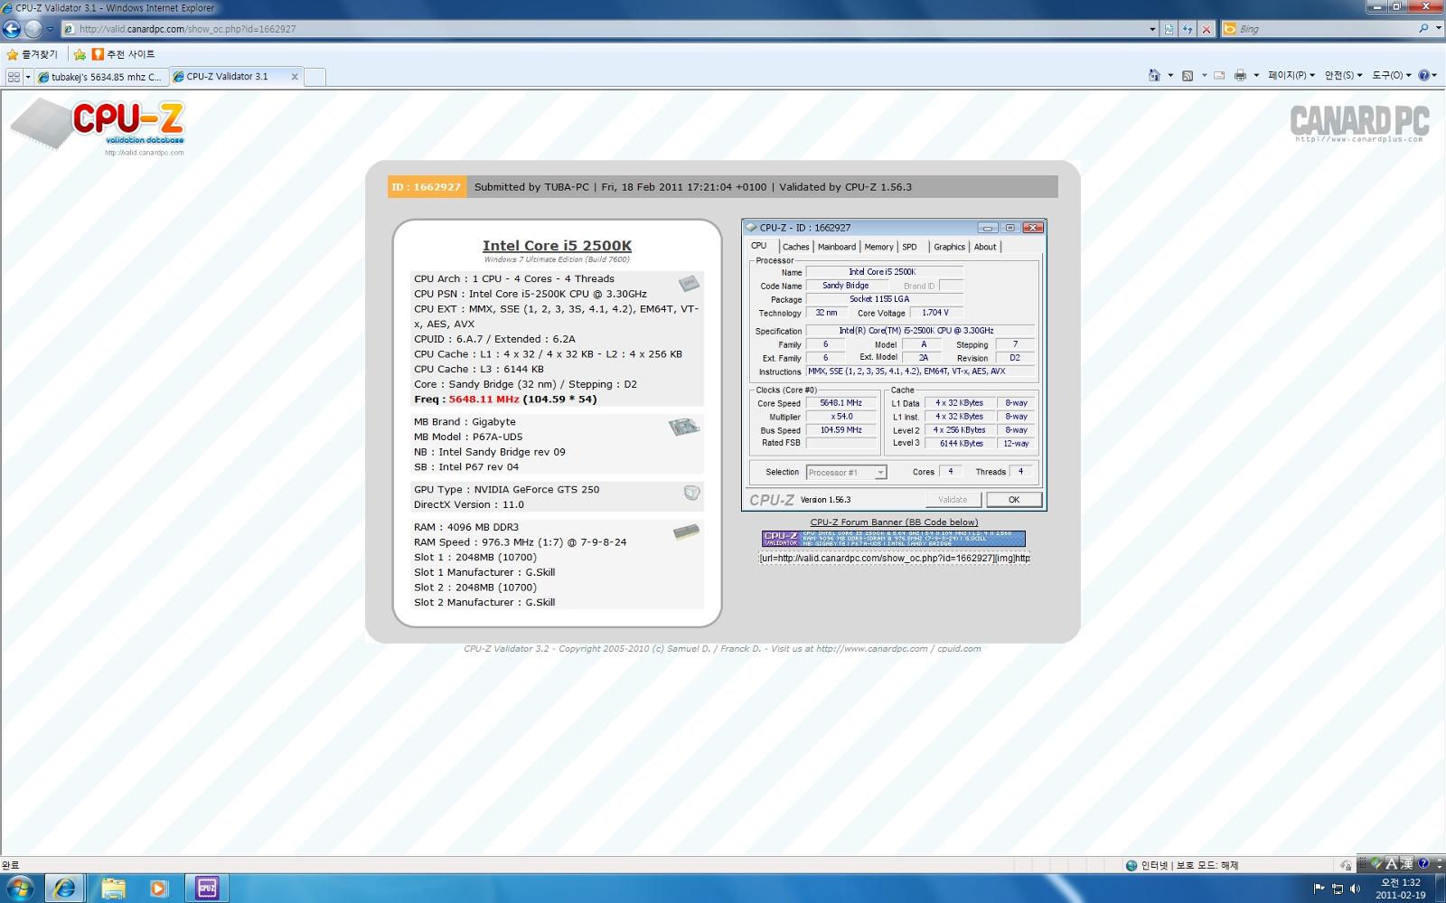Open the 추천 사이트 suggested sites link
1446x903 pixels.
point(124,54)
